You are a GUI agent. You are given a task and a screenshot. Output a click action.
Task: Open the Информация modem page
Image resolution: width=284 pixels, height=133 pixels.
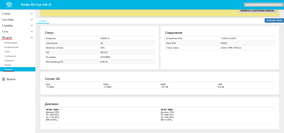point(11,43)
